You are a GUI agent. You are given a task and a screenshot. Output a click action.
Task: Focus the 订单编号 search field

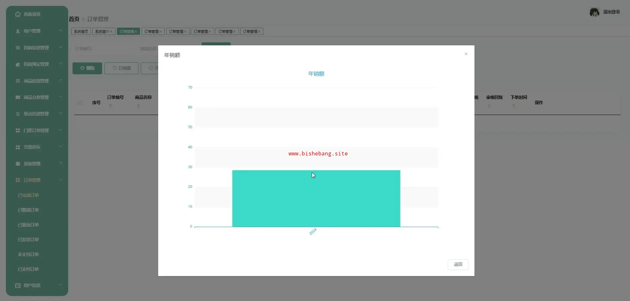click(102, 49)
